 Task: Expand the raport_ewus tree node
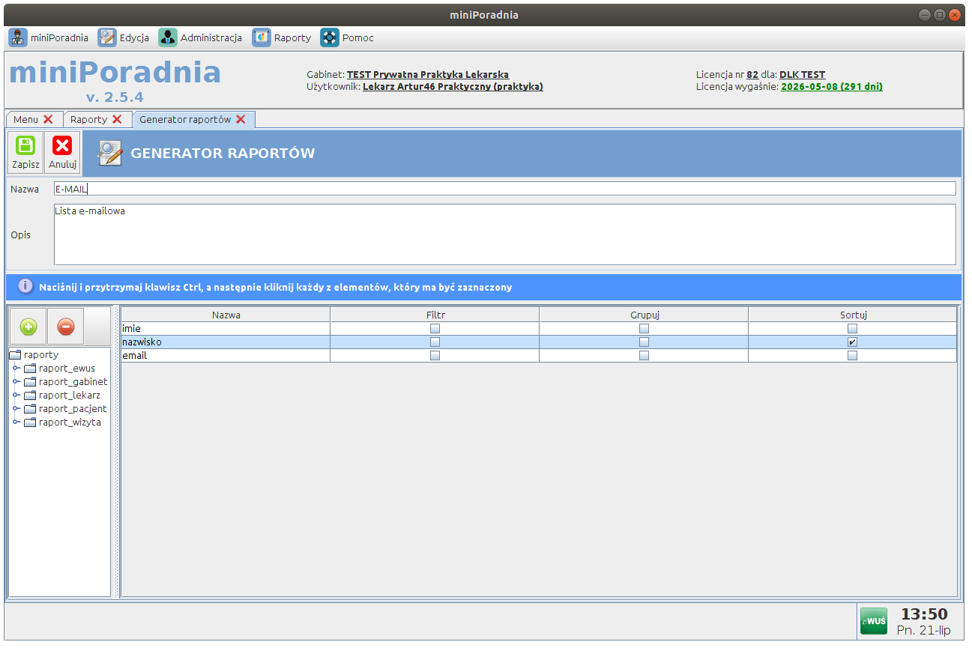click(16, 369)
